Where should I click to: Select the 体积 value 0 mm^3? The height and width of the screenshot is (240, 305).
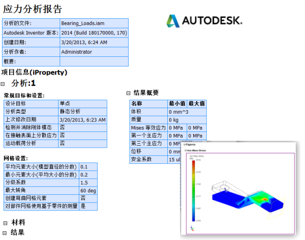click(178, 112)
